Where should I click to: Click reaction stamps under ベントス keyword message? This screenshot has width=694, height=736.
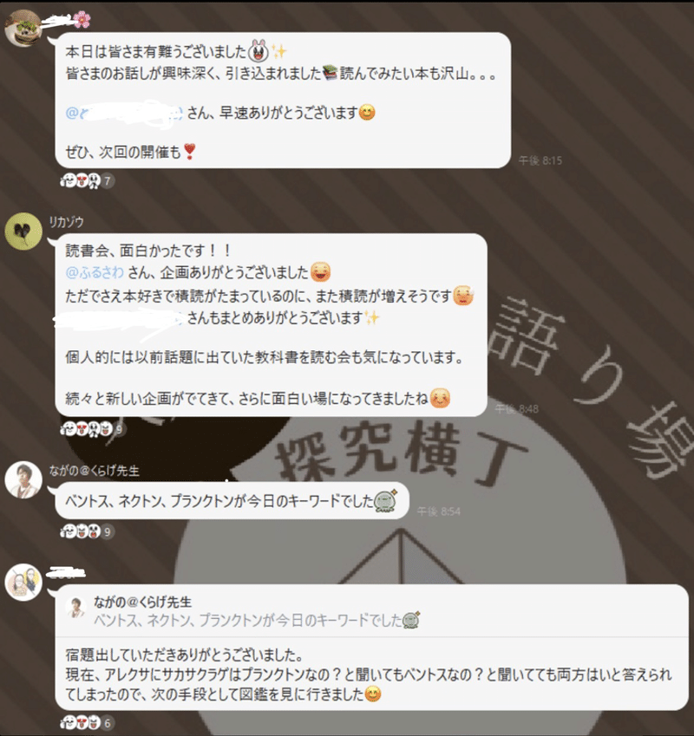coord(88,531)
